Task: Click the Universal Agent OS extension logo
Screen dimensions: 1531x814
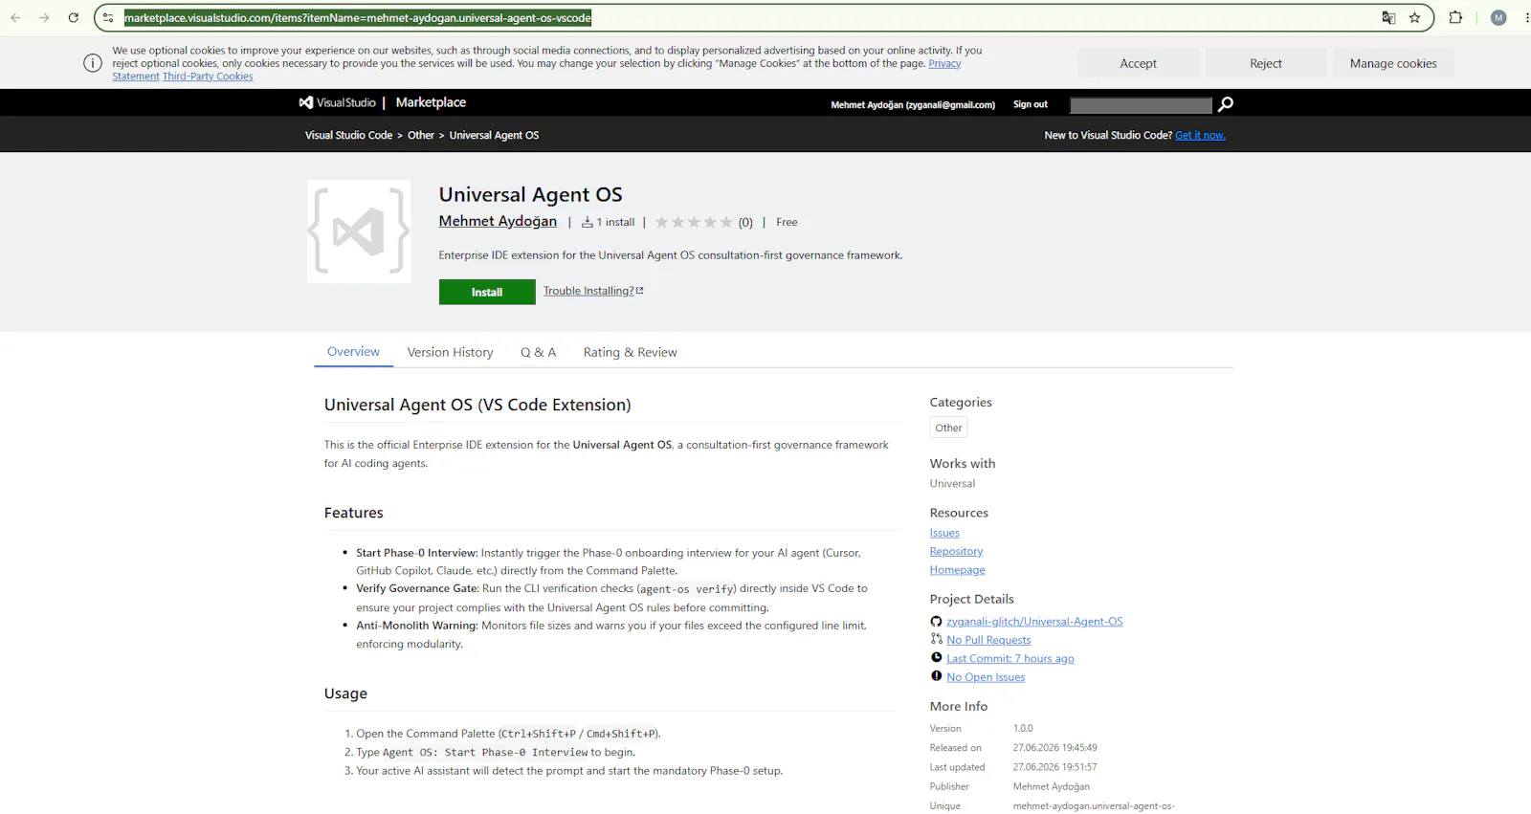Action: click(359, 231)
